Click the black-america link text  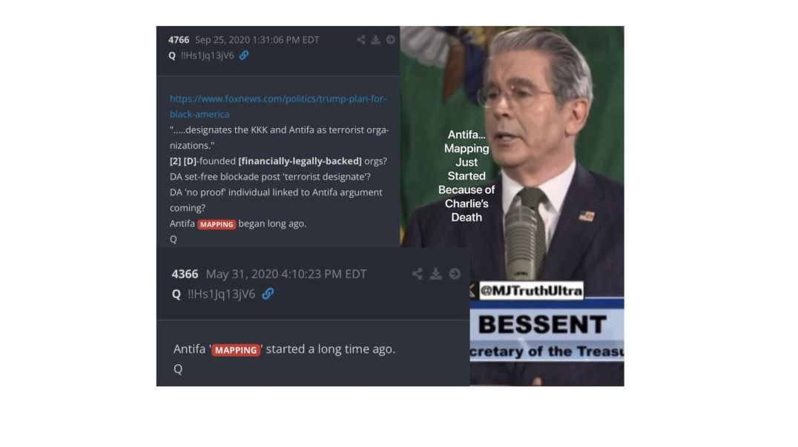click(x=199, y=114)
